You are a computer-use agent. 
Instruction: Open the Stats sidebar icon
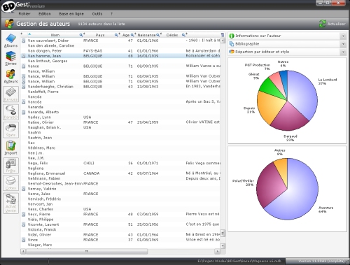pyautogui.click(x=10, y=130)
